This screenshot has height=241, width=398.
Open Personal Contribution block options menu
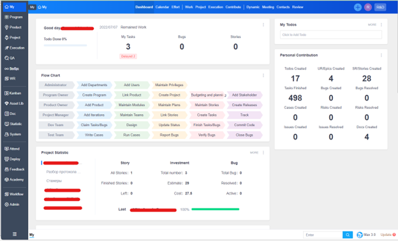[381, 55]
